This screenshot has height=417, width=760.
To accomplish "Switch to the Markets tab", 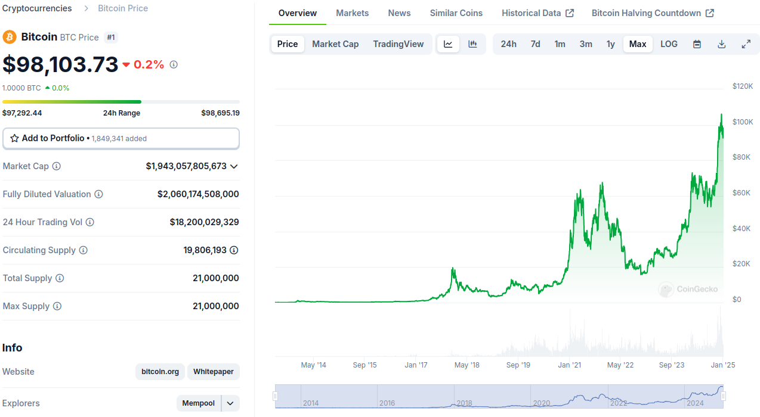I will tap(352, 13).
